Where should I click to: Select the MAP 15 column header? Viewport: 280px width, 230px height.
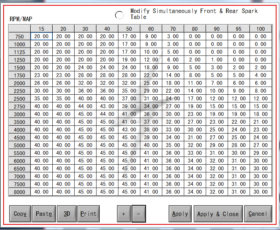[x=41, y=29]
